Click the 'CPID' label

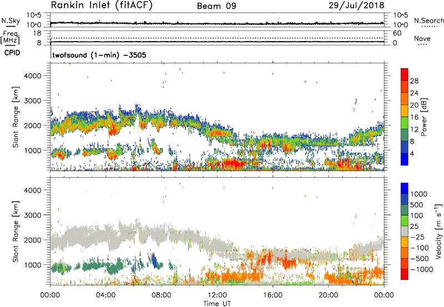pos(12,53)
